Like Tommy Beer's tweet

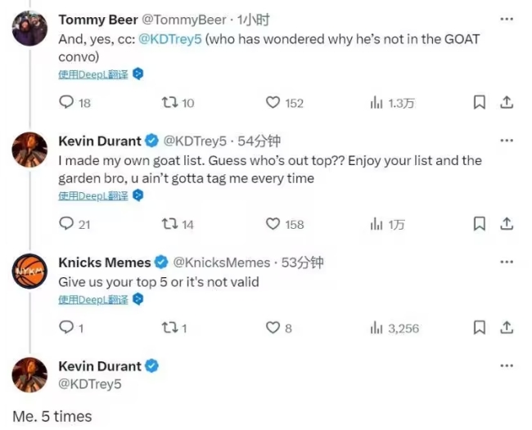(x=273, y=102)
